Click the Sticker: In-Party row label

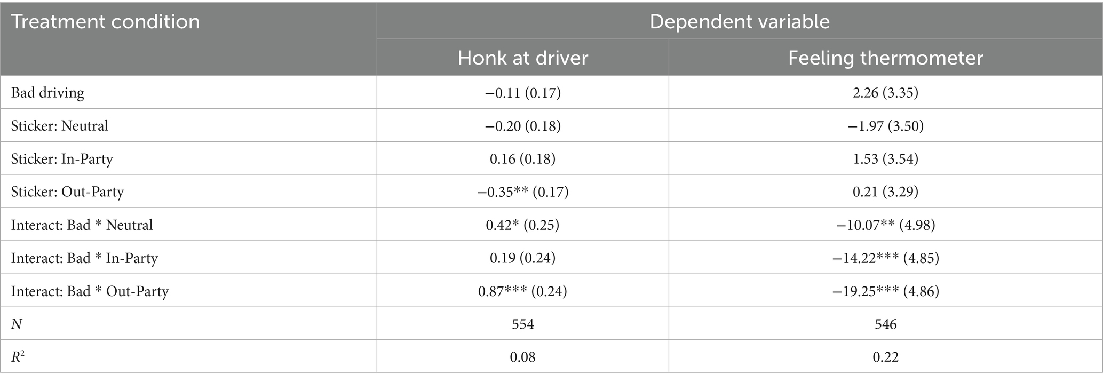pyautogui.click(x=62, y=159)
